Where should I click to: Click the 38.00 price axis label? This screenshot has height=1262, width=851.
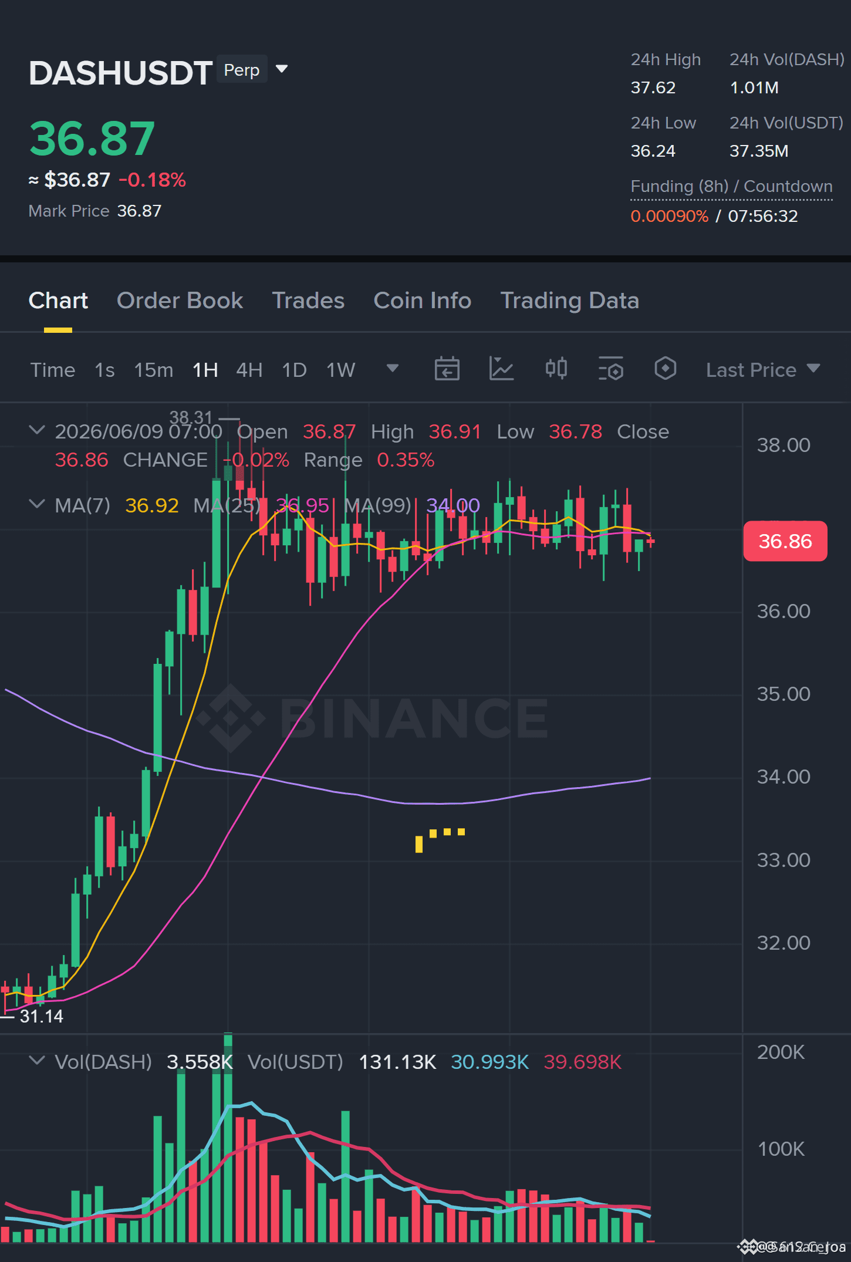784,445
